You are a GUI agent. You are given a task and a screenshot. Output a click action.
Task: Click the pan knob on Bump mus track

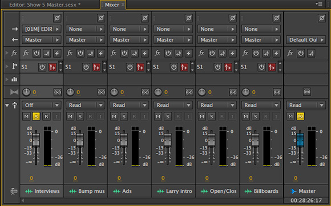[70, 92]
